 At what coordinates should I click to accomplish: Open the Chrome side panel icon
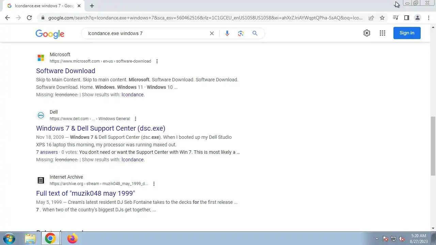pos(406,18)
